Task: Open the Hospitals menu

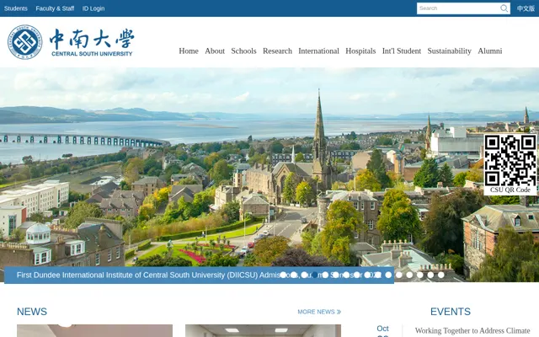Action: 360,51
